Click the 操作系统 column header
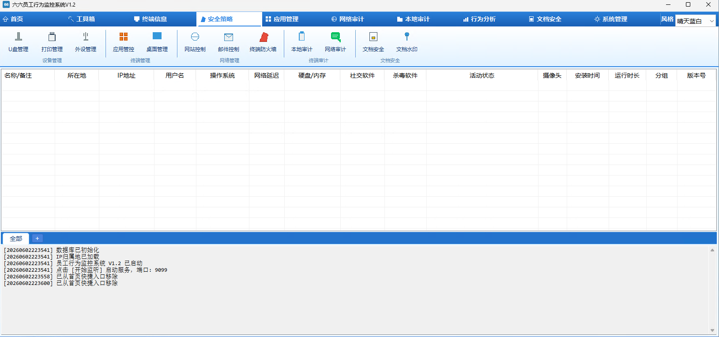719x337 pixels. click(222, 75)
